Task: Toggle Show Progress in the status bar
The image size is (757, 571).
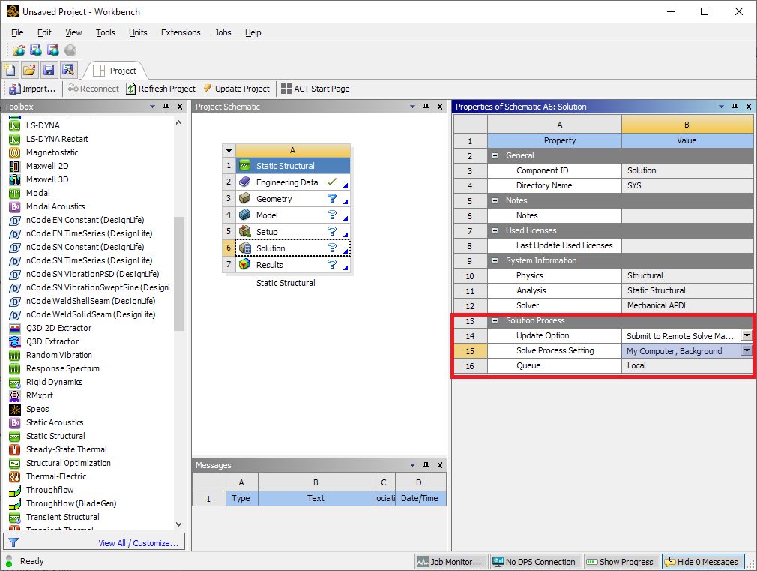Action: tap(620, 561)
